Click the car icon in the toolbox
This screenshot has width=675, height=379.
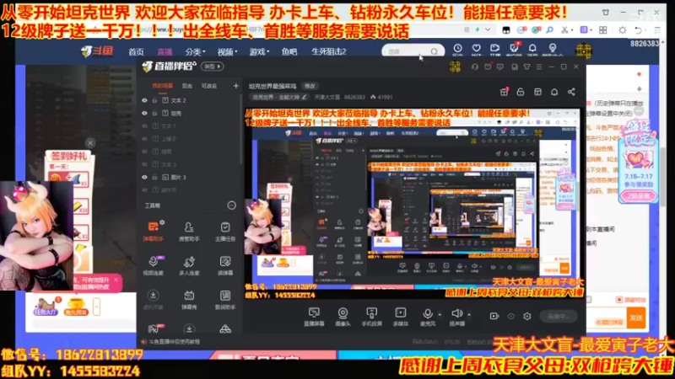(225, 329)
